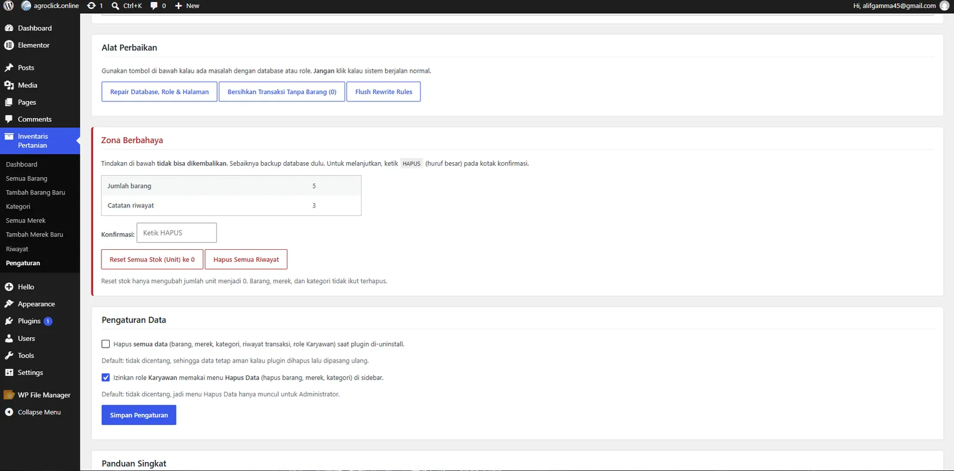Click the Tools wrench icon
The image size is (954, 471).
[9, 355]
